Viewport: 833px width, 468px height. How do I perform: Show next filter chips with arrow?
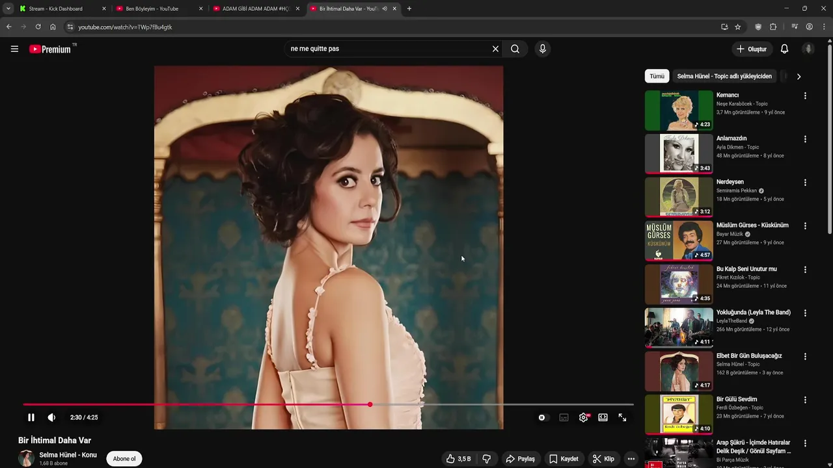(799, 76)
